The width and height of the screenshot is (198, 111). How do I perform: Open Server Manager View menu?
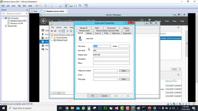[174, 21]
